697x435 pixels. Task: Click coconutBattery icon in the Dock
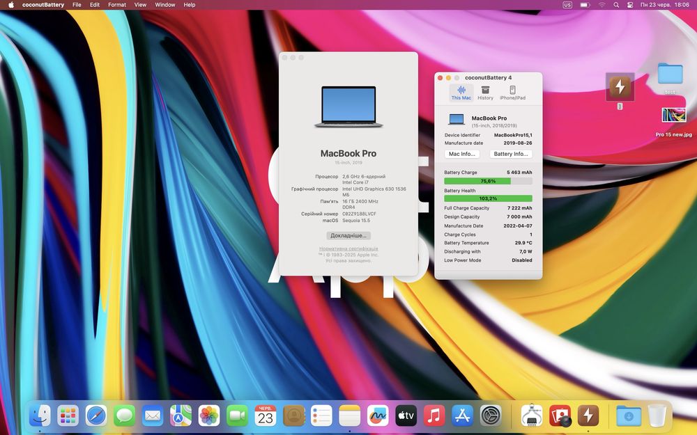click(588, 416)
